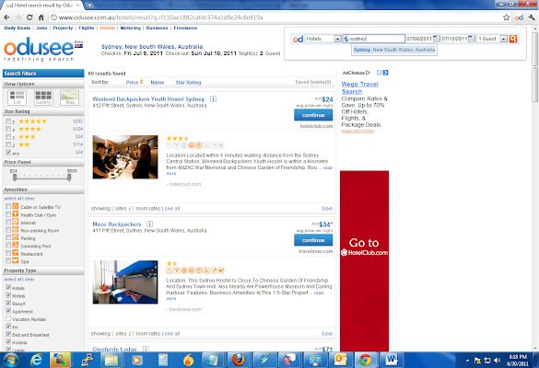This screenshot has height=368, width=539.
Task: Click the orange search magnifier button
Action: 513,39
